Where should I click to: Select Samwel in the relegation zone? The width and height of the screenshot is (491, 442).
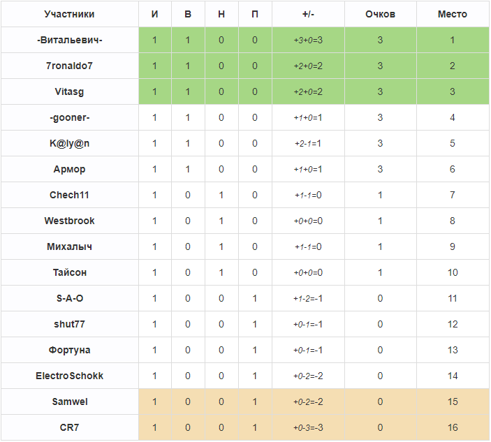click(x=70, y=402)
